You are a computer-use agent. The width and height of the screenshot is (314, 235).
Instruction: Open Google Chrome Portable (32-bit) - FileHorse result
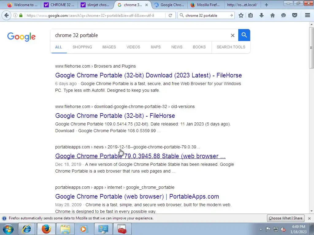[115, 116]
